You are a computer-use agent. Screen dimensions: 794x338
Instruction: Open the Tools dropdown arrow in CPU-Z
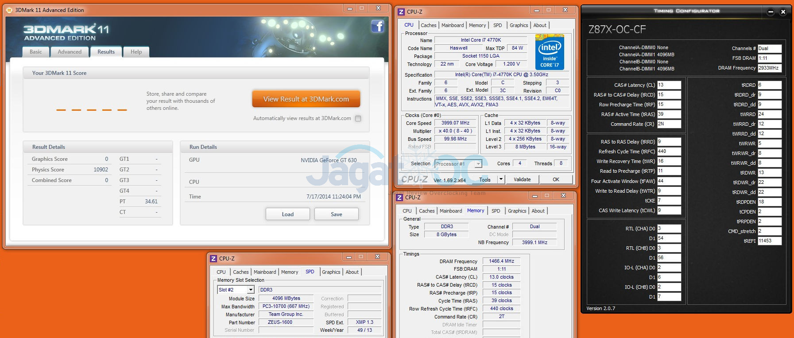click(x=501, y=179)
